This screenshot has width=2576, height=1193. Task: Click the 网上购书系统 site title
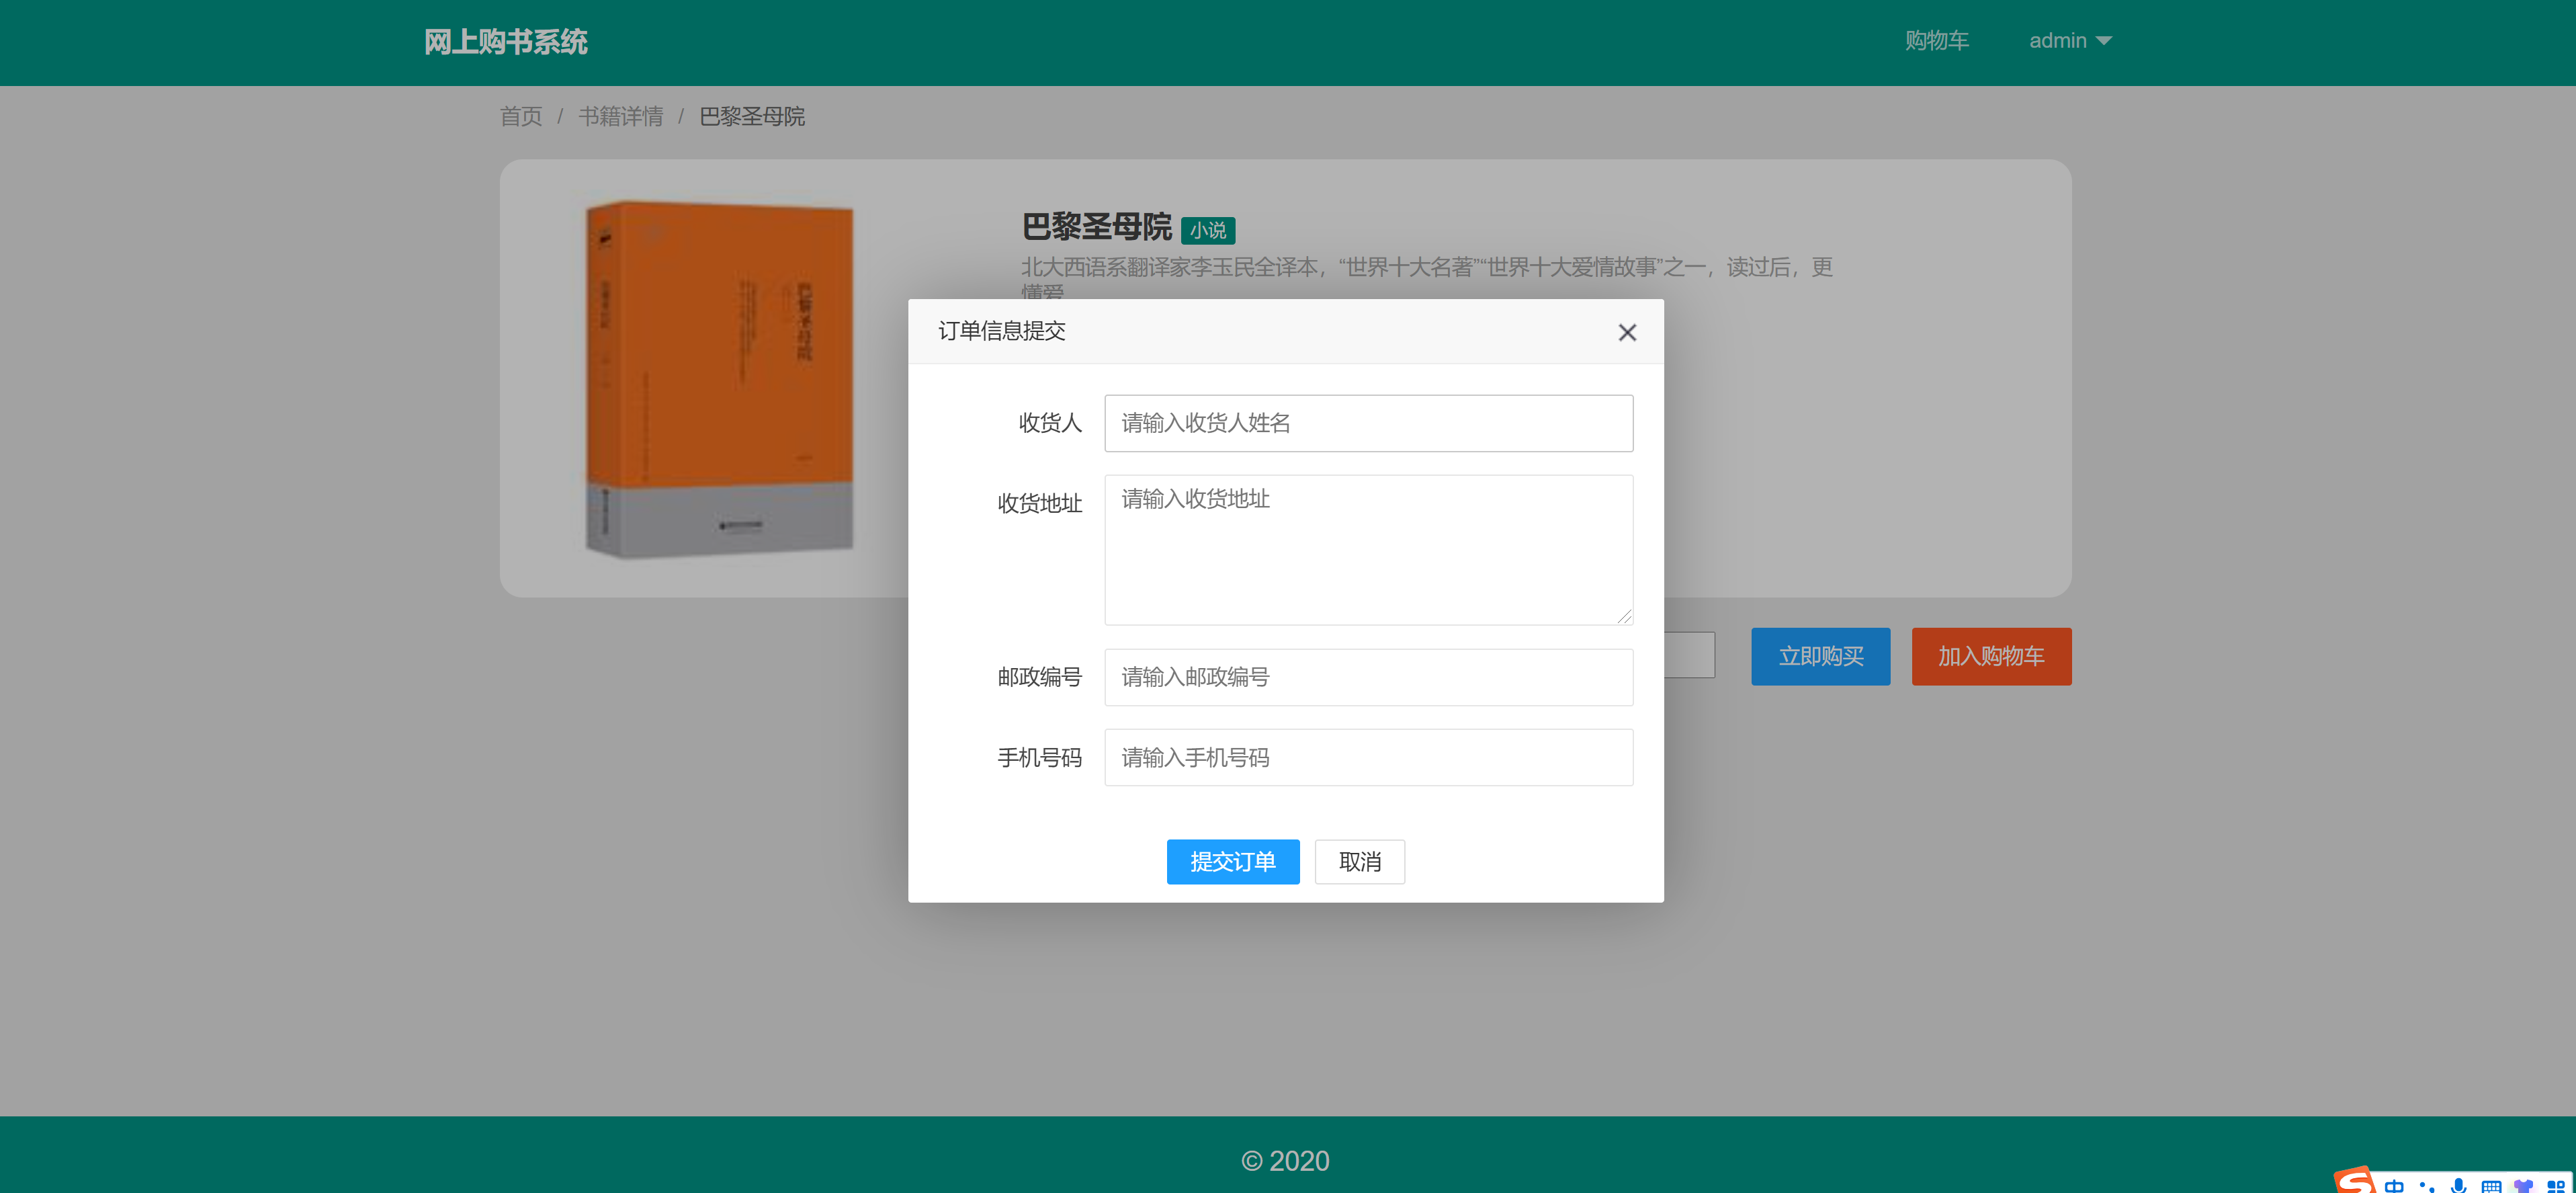click(505, 42)
